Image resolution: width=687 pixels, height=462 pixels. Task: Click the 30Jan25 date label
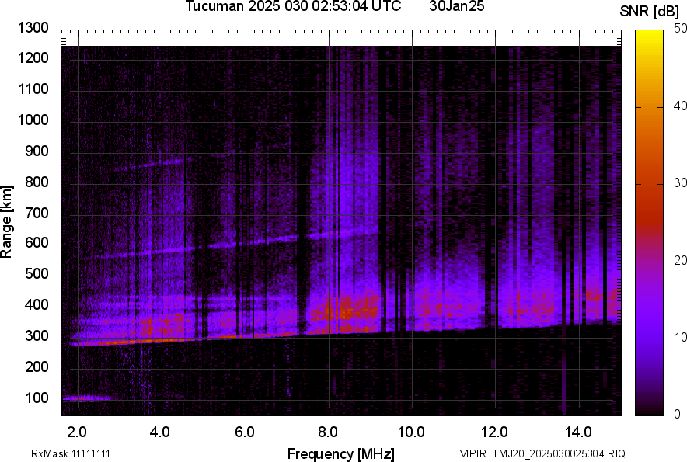coord(457,7)
